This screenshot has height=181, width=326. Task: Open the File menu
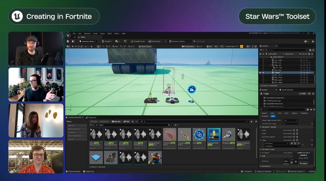pyautogui.click(x=74, y=33)
